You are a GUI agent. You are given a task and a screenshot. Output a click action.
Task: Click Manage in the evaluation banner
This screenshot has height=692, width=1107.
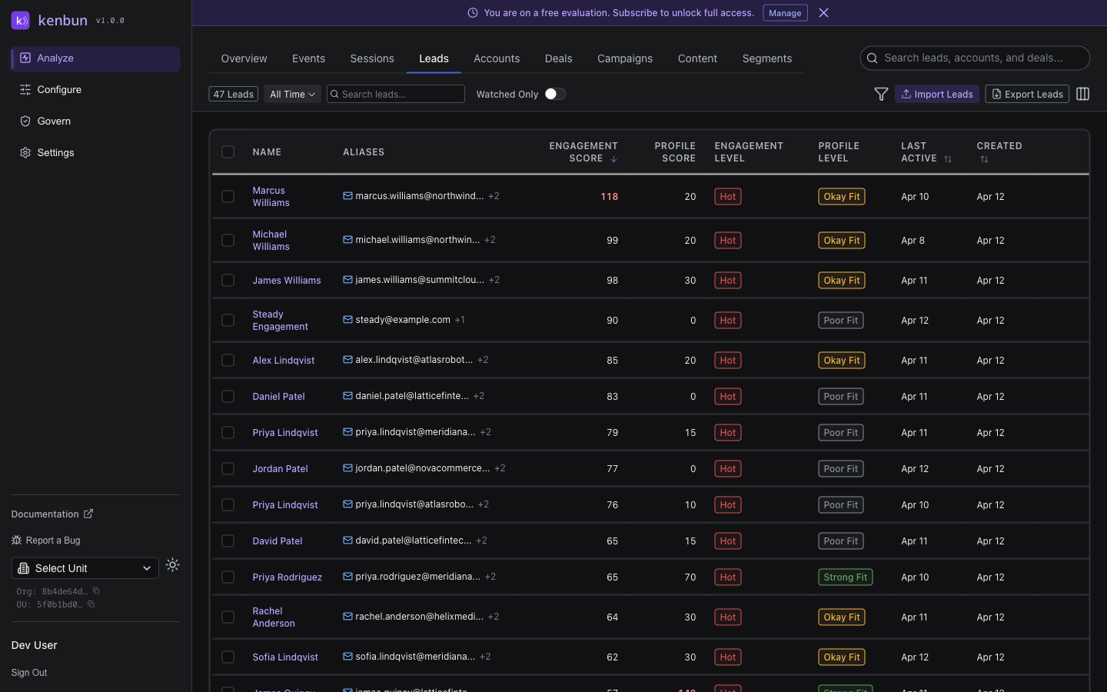785,13
